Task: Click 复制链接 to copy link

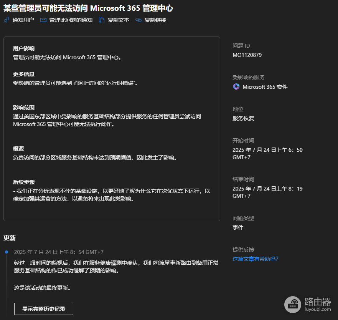Action: [x=155, y=20]
